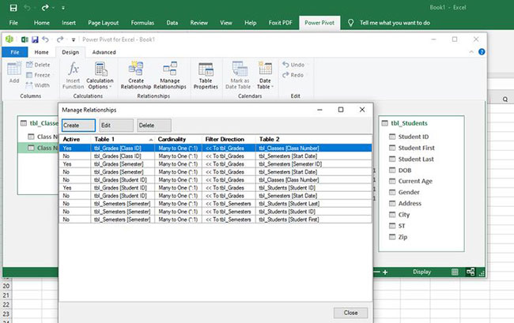Open the Power Pivot File menu
514x323 pixels.
pos(13,52)
